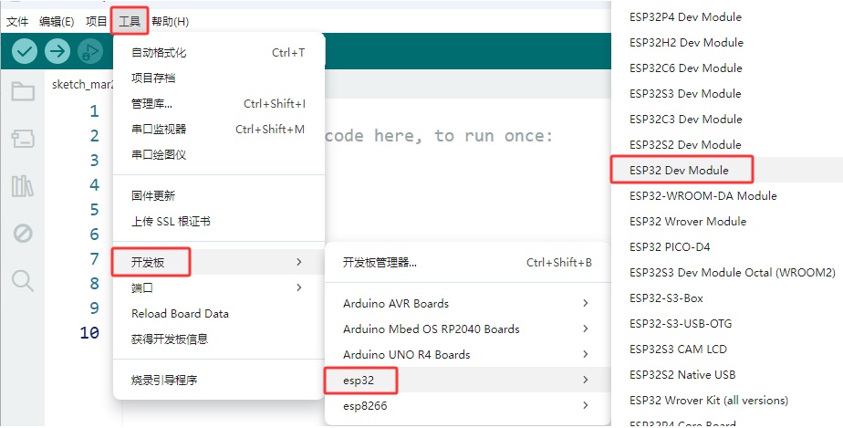Select ESP32 Wrover Module board
Viewport: 843px width, 428px height.
point(727,222)
